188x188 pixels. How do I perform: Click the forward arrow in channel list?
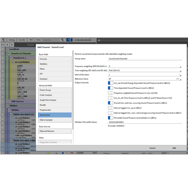coord(12,45)
